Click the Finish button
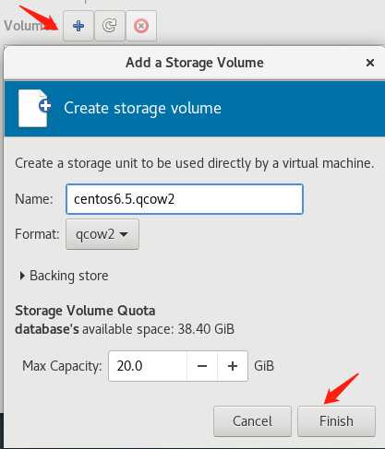 (x=336, y=421)
